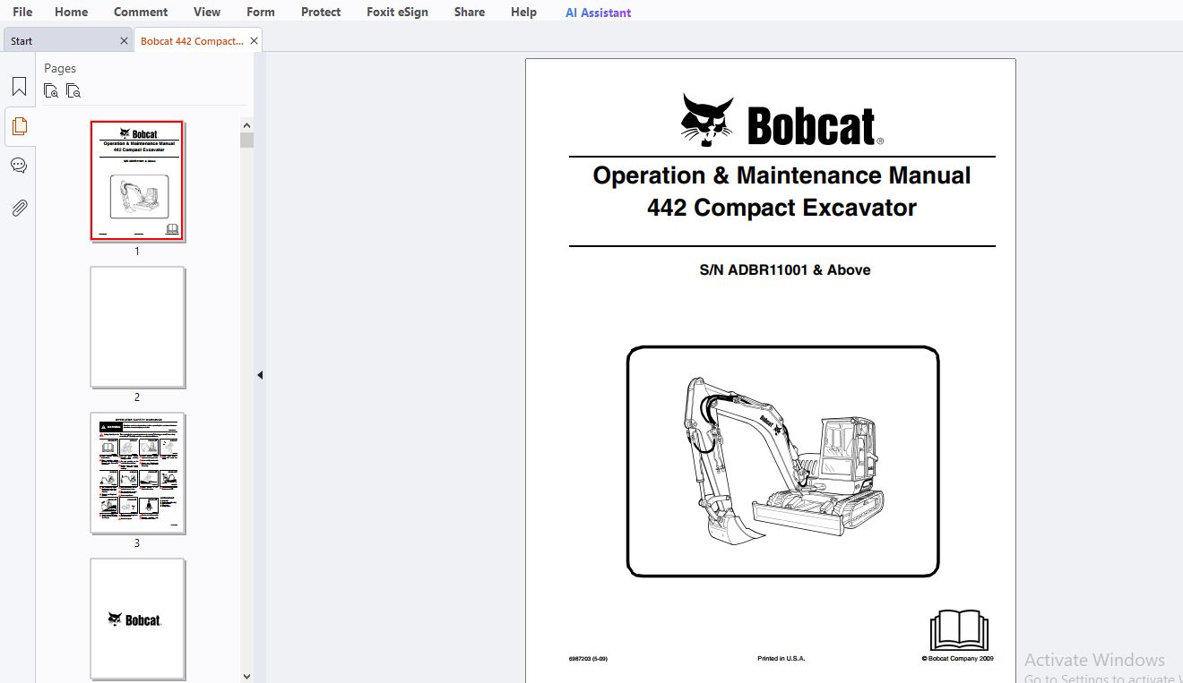Open the Bookmarks panel icon
This screenshot has height=683, width=1183.
tap(19, 87)
